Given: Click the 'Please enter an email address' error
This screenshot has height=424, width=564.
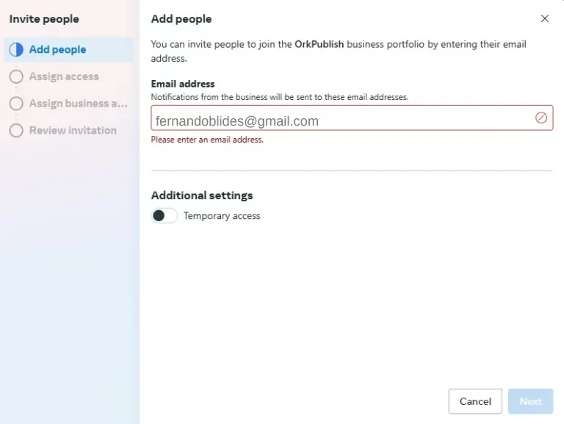Looking at the screenshot, I should click(207, 140).
